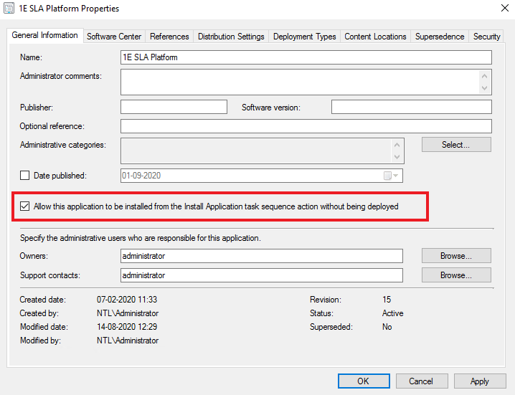Switch to the Software Center tab
The width and height of the screenshot is (515, 395).
tap(115, 37)
